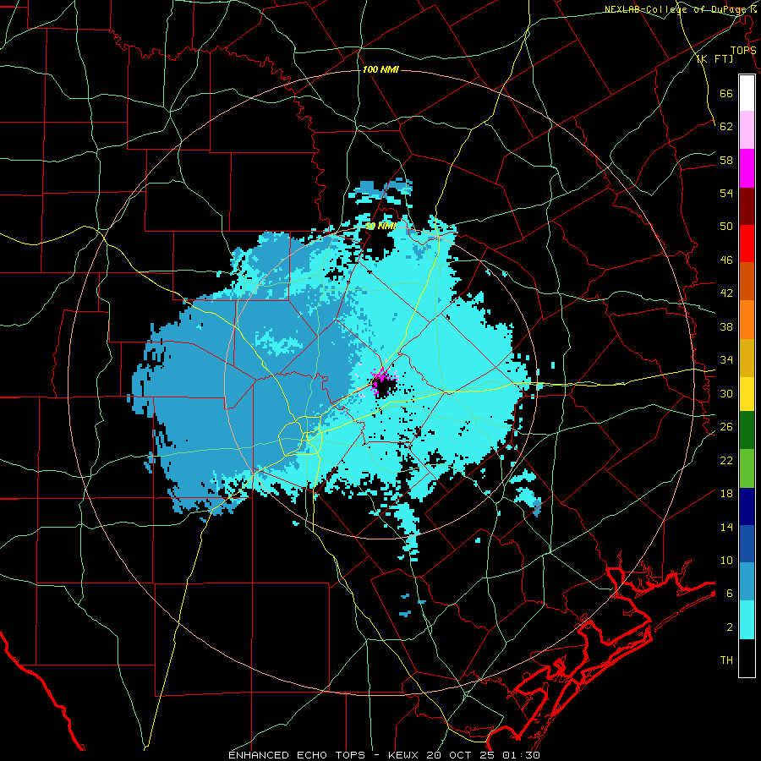This screenshot has height=761, width=761.
Task: Click the orange legend swatch between 38 and 42
Action: pos(747,320)
